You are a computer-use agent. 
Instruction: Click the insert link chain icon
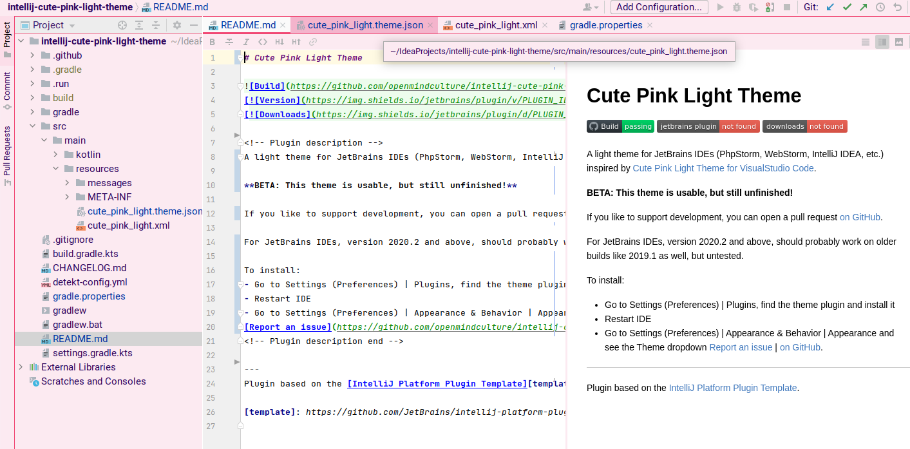click(313, 42)
